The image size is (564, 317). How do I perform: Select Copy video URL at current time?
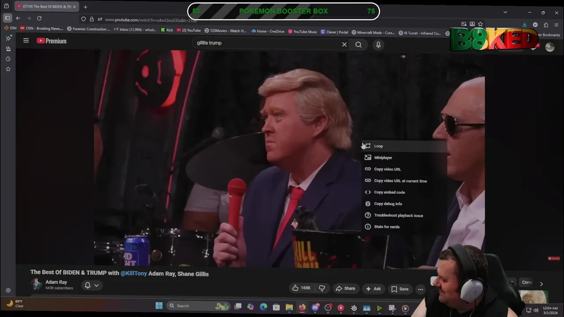click(x=404, y=181)
